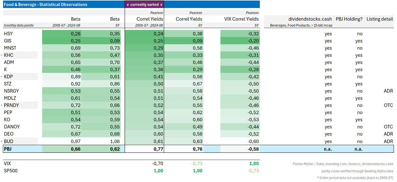Image resolution: width=397 pixels, height=182 pixels.
Task: Select the BUD ticker cell
Action: (9, 141)
